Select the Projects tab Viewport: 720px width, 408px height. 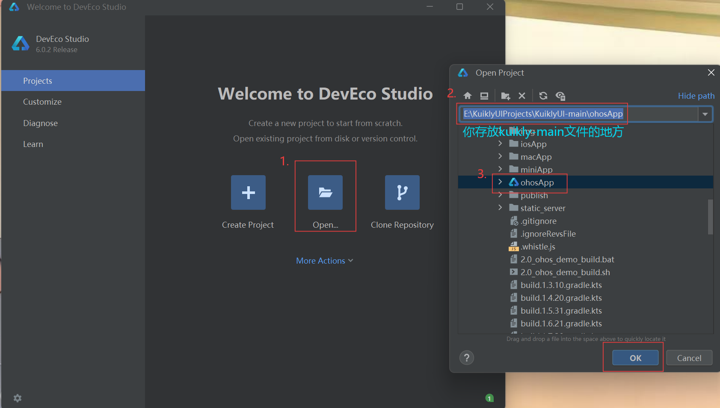(x=73, y=81)
